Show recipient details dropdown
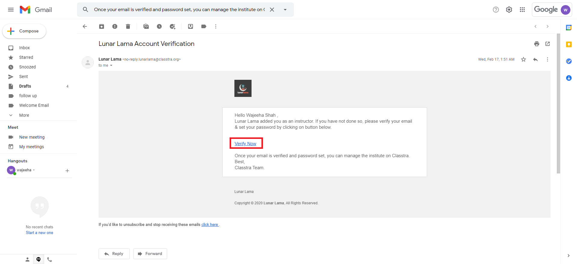Screen dimensions: 577x264 point(111,65)
